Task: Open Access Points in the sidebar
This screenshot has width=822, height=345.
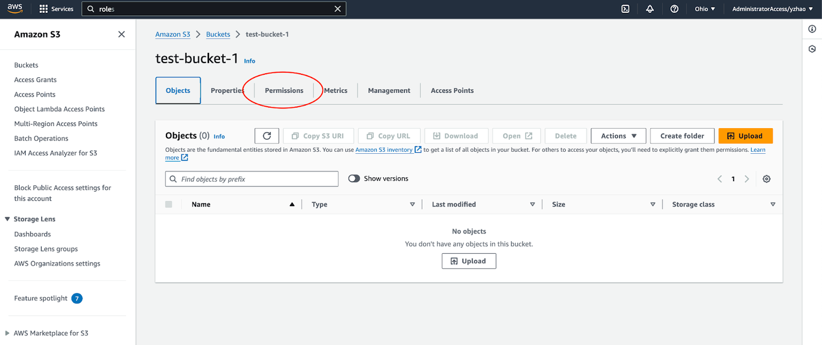Action: pos(35,95)
